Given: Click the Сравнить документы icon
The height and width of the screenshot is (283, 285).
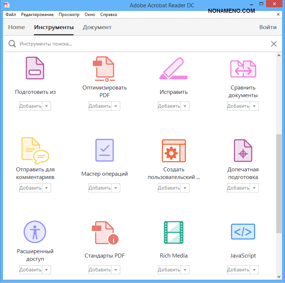Looking at the screenshot, I should (243, 69).
